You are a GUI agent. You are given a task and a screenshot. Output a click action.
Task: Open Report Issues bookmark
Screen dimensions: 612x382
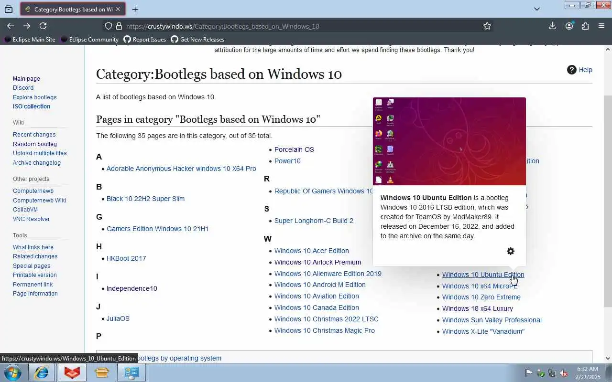145,40
